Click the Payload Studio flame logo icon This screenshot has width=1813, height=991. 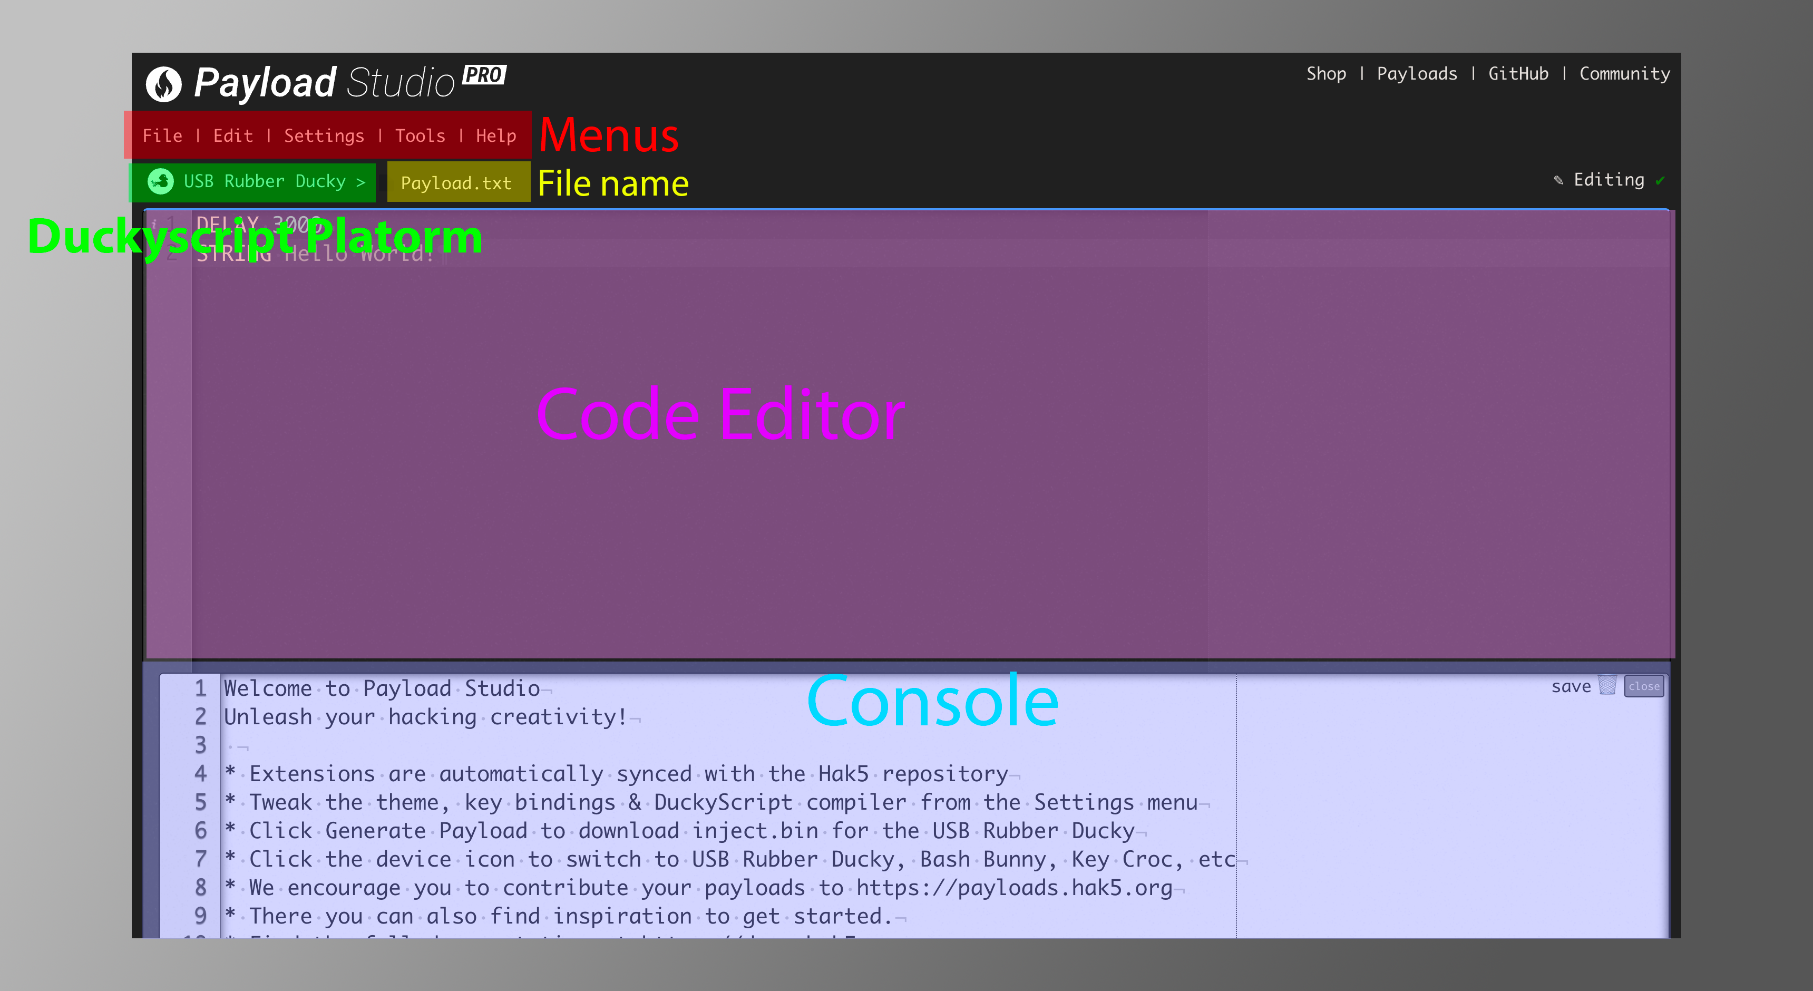pos(163,84)
